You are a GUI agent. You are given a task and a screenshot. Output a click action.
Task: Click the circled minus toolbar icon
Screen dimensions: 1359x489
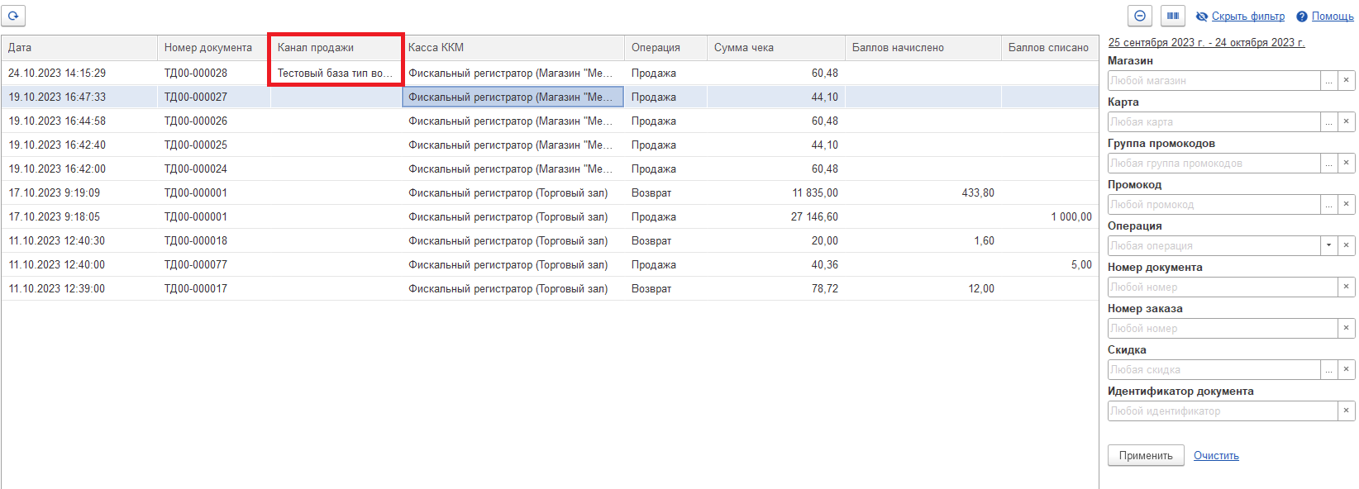point(1140,16)
